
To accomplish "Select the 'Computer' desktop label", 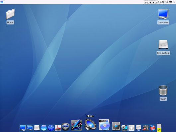I will coord(163,22).
